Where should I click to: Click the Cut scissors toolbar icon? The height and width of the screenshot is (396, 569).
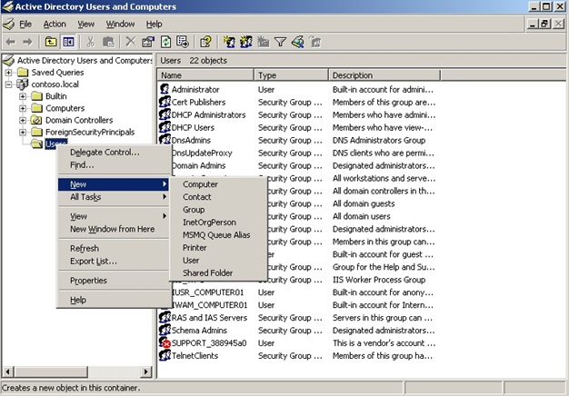90,42
